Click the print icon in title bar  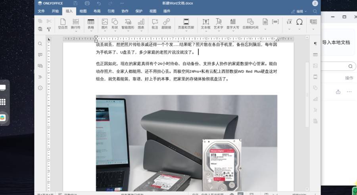pos(87,3)
